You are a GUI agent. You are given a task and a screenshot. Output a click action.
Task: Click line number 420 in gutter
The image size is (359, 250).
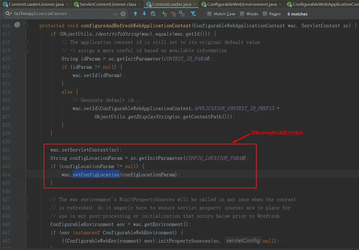coord(6,59)
